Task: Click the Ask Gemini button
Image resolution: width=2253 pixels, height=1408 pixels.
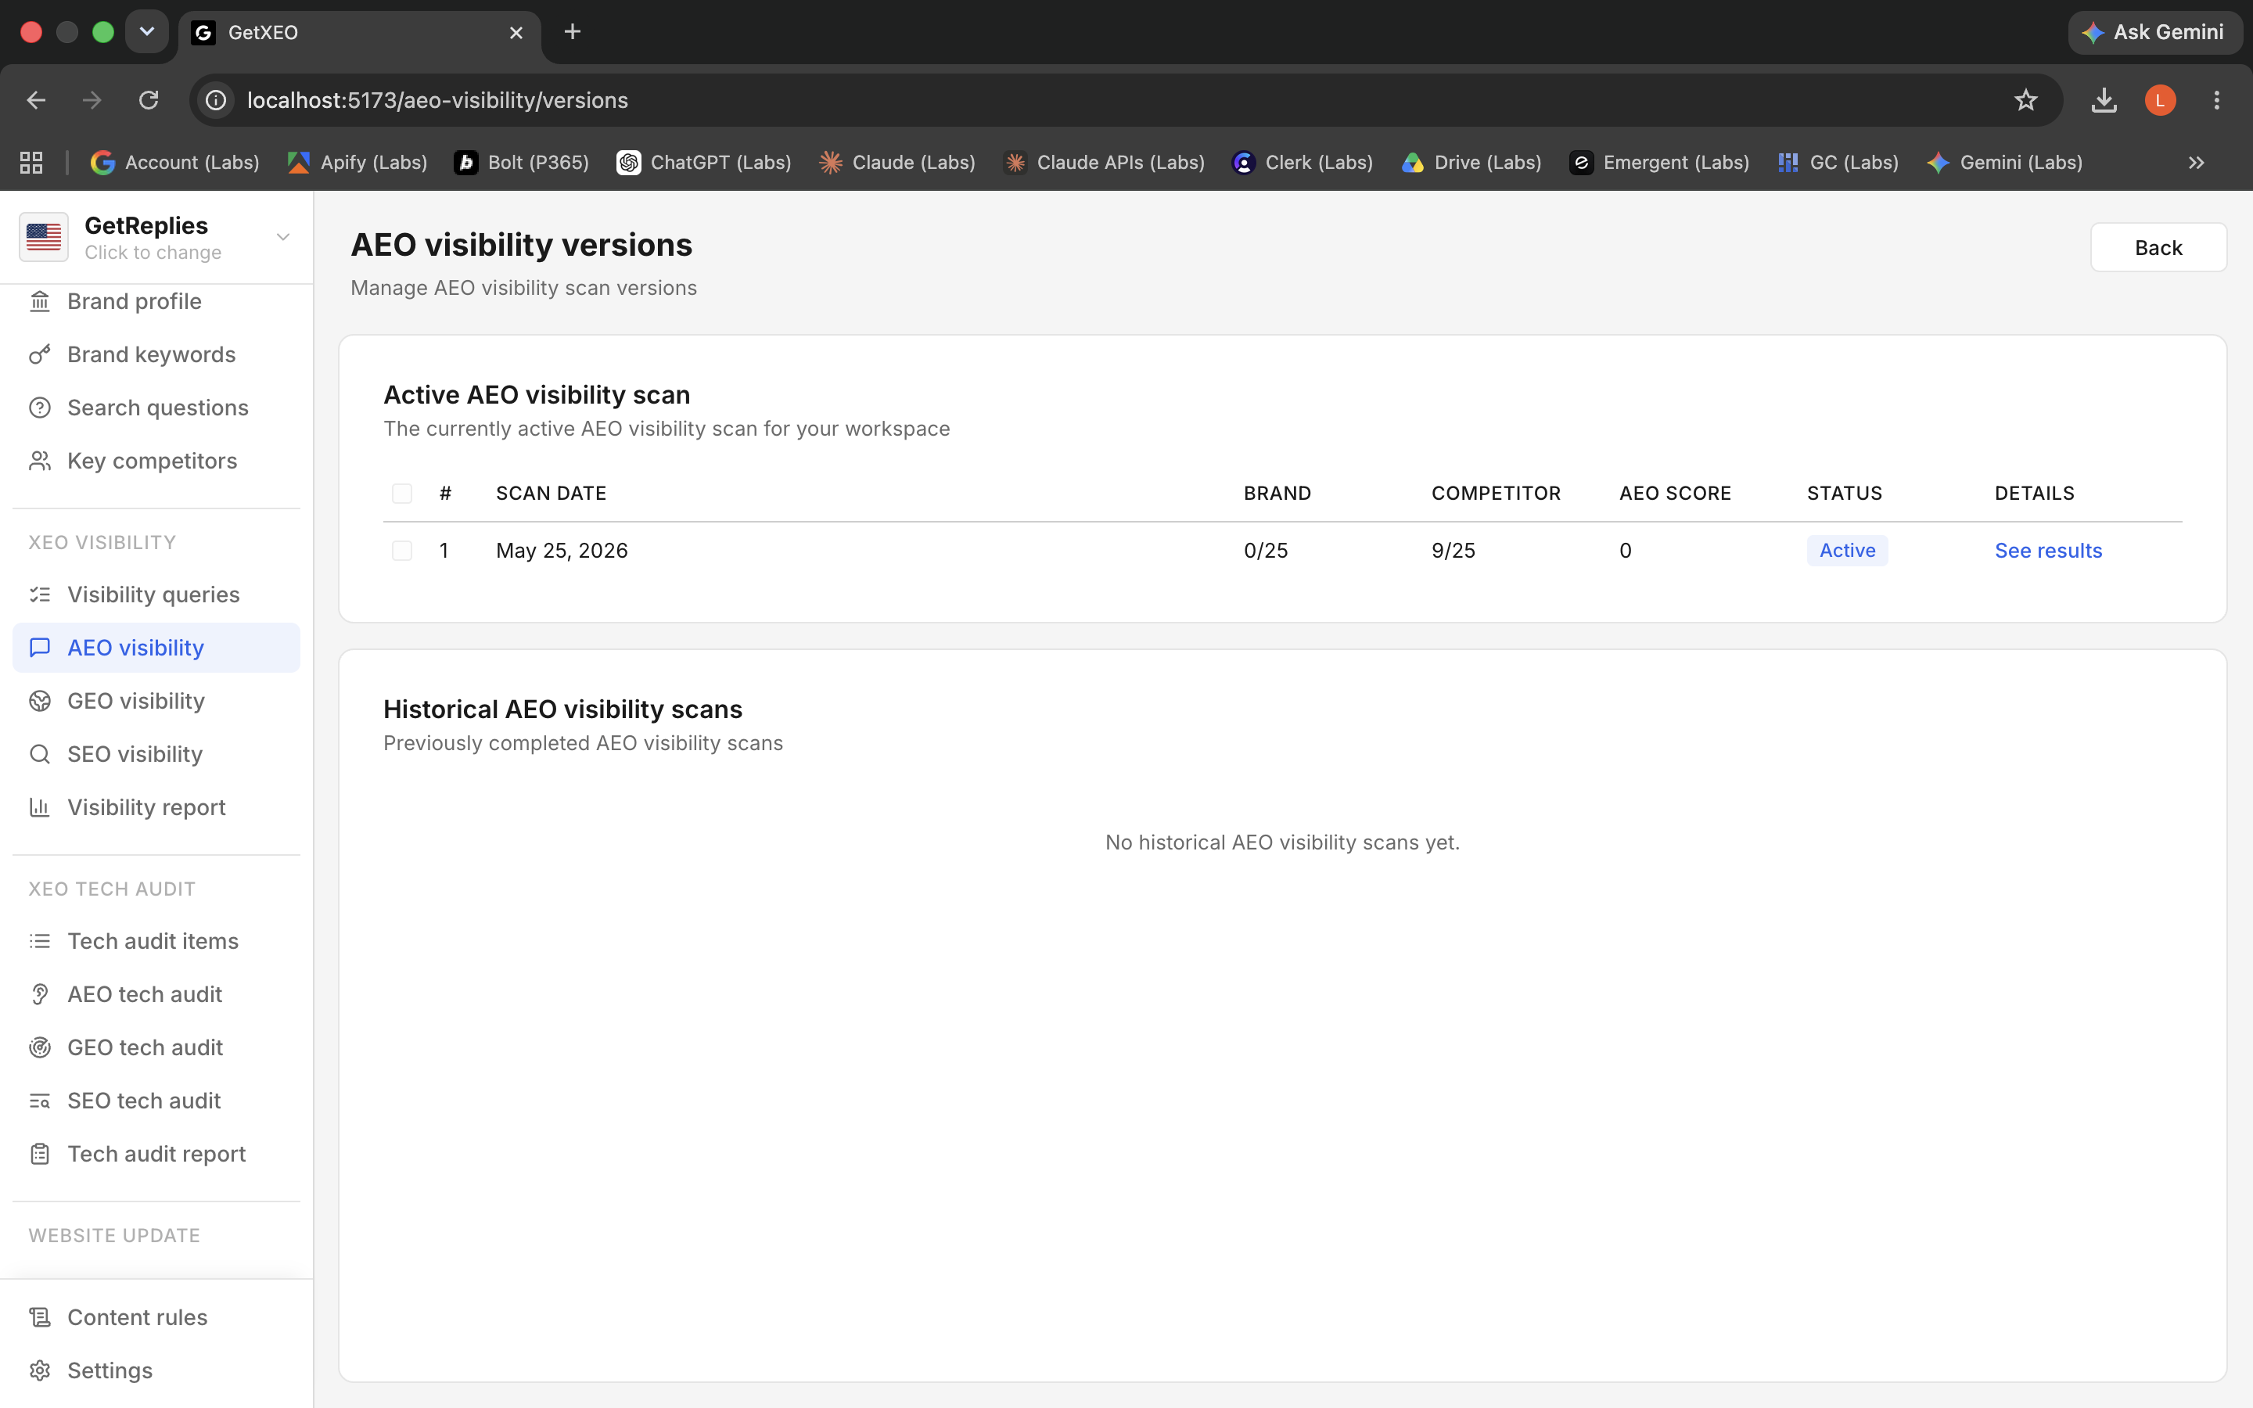Action: [2154, 31]
